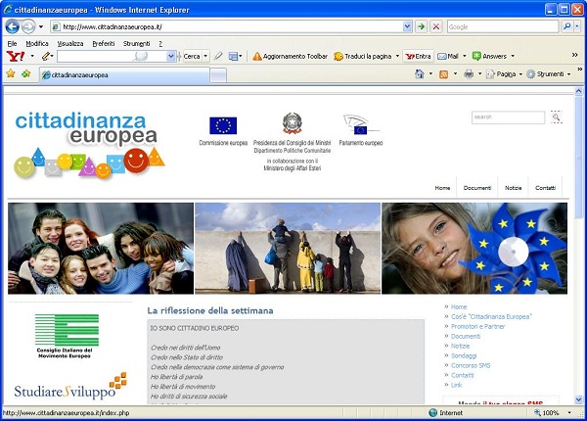Click the Concorso SMS sidebar link
Screen dimensions: 587x421
click(x=471, y=365)
